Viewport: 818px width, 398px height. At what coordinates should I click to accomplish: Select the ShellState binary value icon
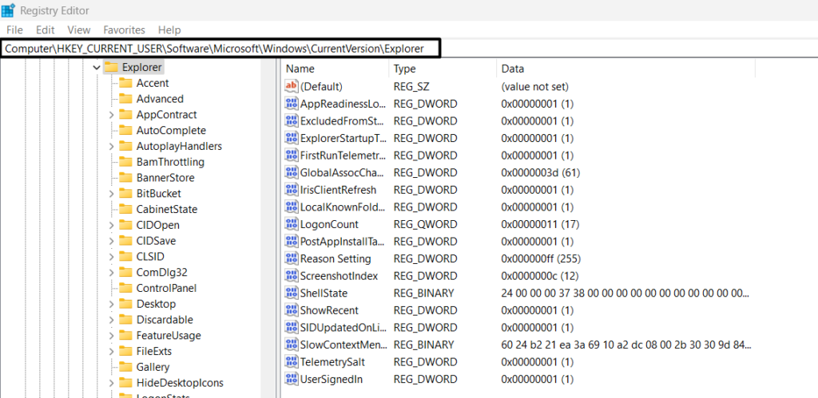[x=292, y=293]
